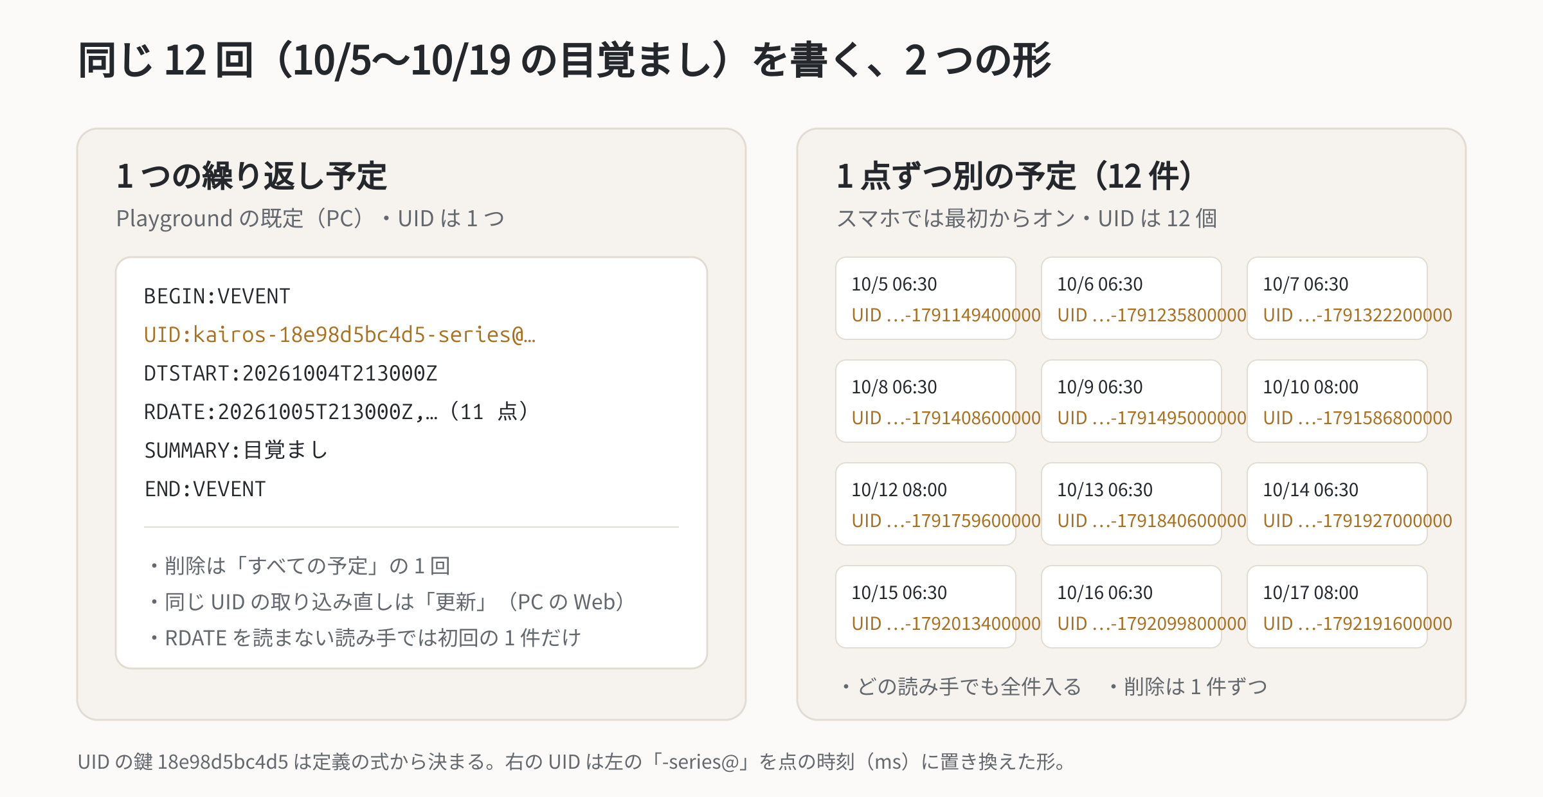Click the 10/16 06:30 card
The image size is (1543, 797).
coord(1132,607)
